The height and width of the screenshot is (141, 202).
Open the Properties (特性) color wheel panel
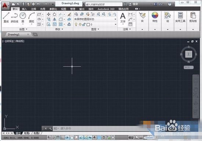point(155,17)
